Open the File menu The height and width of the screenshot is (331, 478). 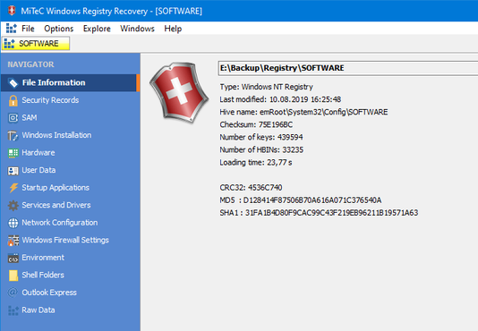28,29
